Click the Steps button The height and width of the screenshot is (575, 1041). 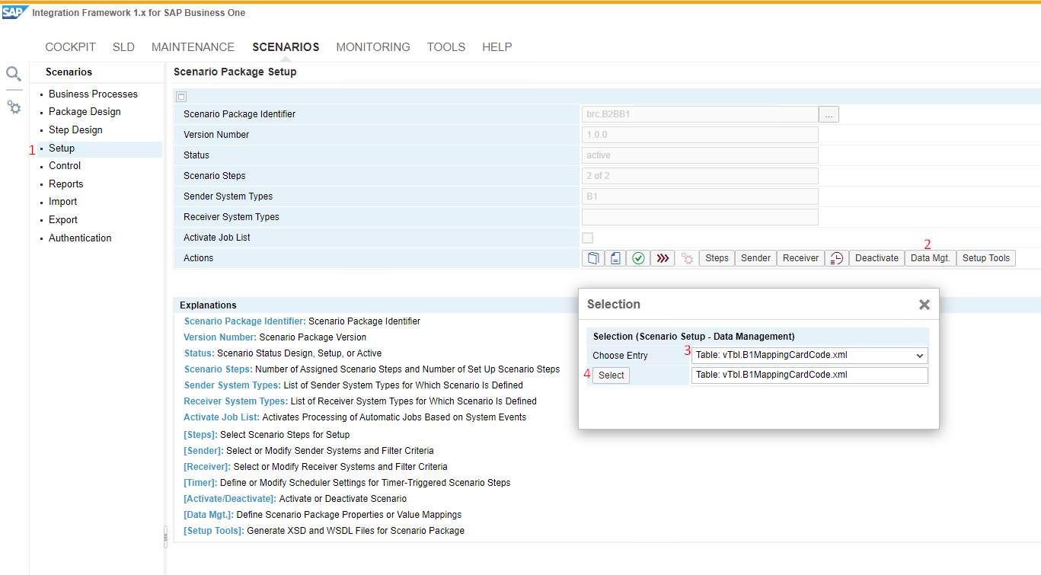717,258
